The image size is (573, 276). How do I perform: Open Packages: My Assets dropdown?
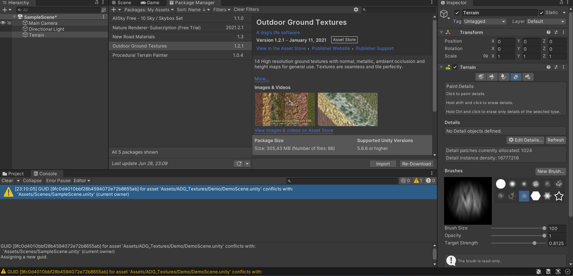pos(149,10)
